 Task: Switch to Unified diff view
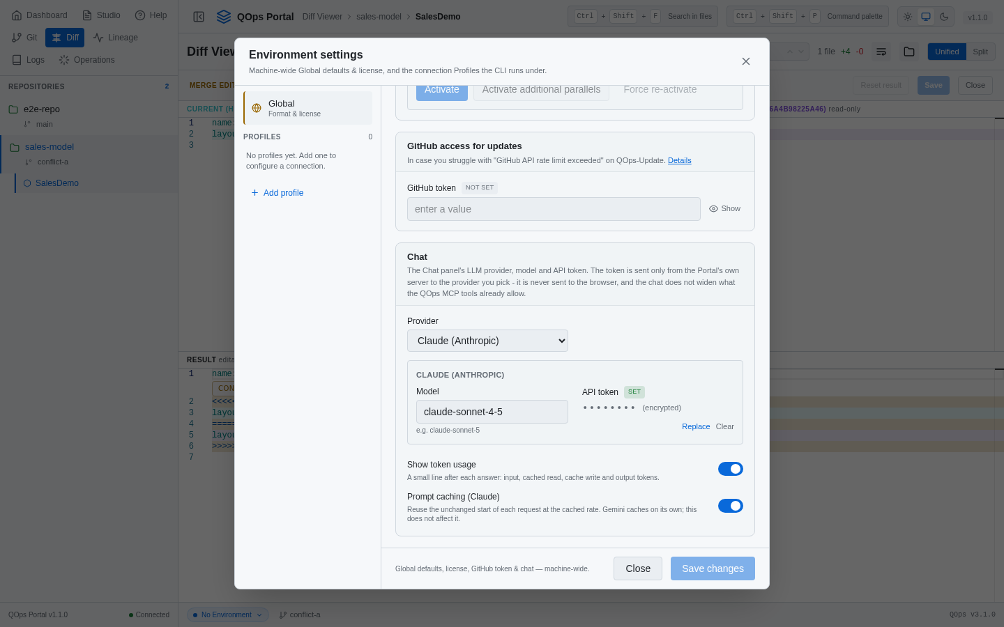click(947, 52)
